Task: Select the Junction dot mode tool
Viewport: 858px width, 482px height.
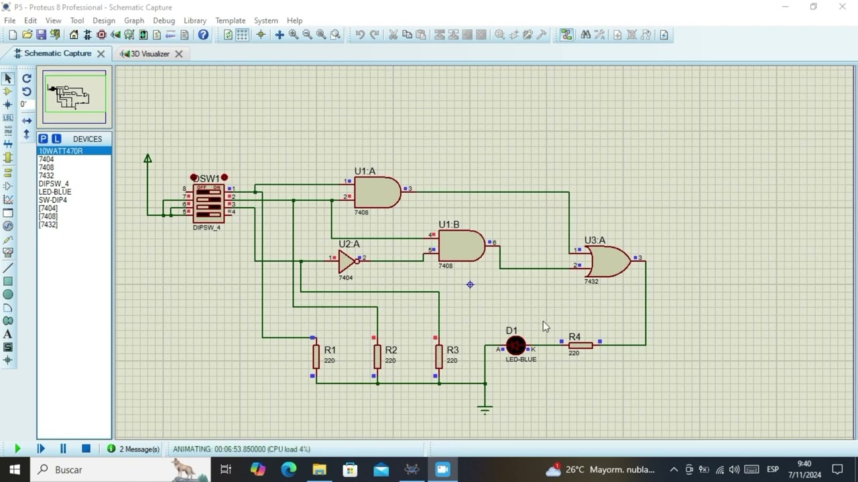Action: point(8,104)
